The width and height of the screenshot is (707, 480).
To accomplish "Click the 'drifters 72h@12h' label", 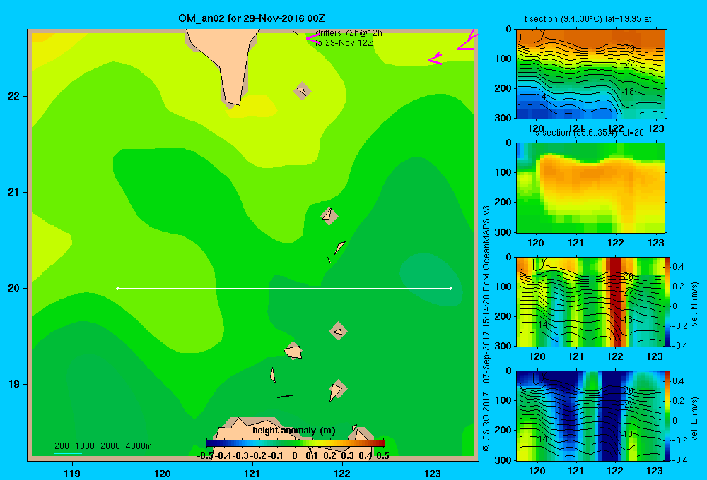I will pyautogui.click(x=349, y=33).
